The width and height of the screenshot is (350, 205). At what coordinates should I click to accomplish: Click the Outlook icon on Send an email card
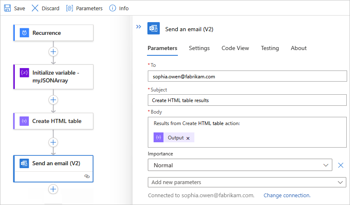[x=24, y=163]
